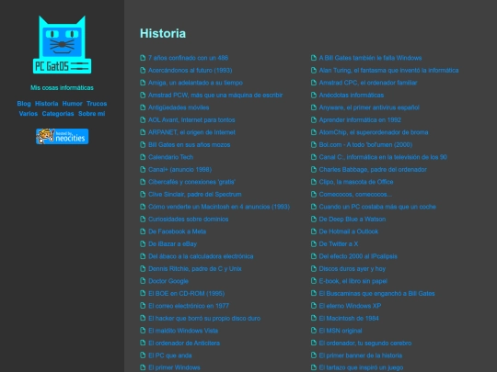The width and height of the screenshot is (497, 372).
Task: Click the document icon beside 'E-book, el libro sin papel'
Action: click(x=314, y=281)
